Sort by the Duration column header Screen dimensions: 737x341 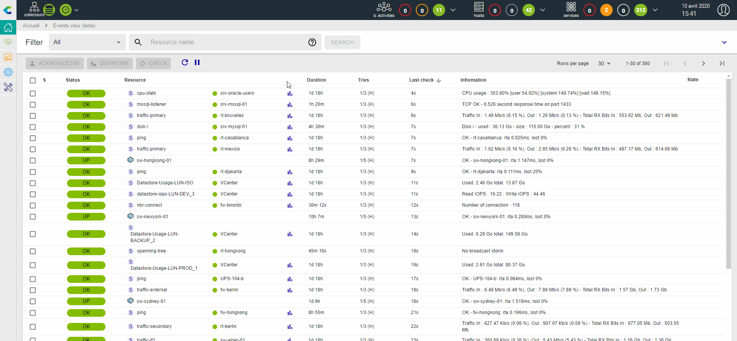317,80
